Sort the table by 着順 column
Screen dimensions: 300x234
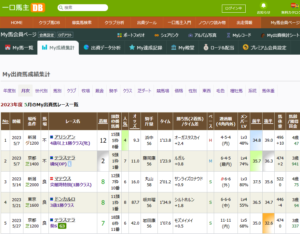tap(103, 121)
